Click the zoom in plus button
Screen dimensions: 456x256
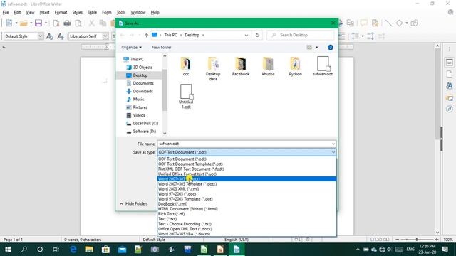click(437, 240)
